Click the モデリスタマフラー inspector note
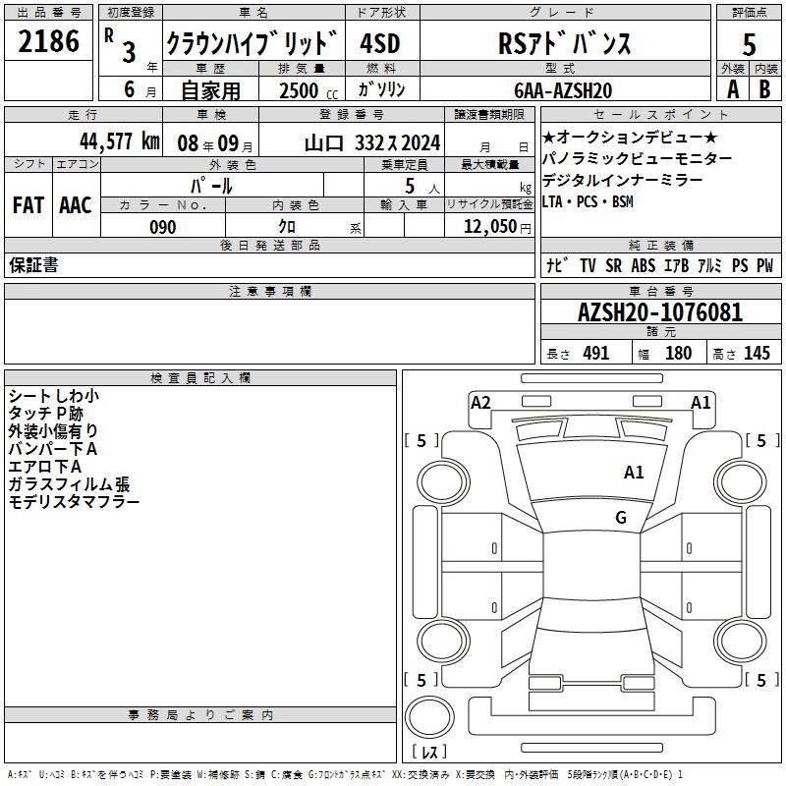786x786 pixels. click(74, 502)
